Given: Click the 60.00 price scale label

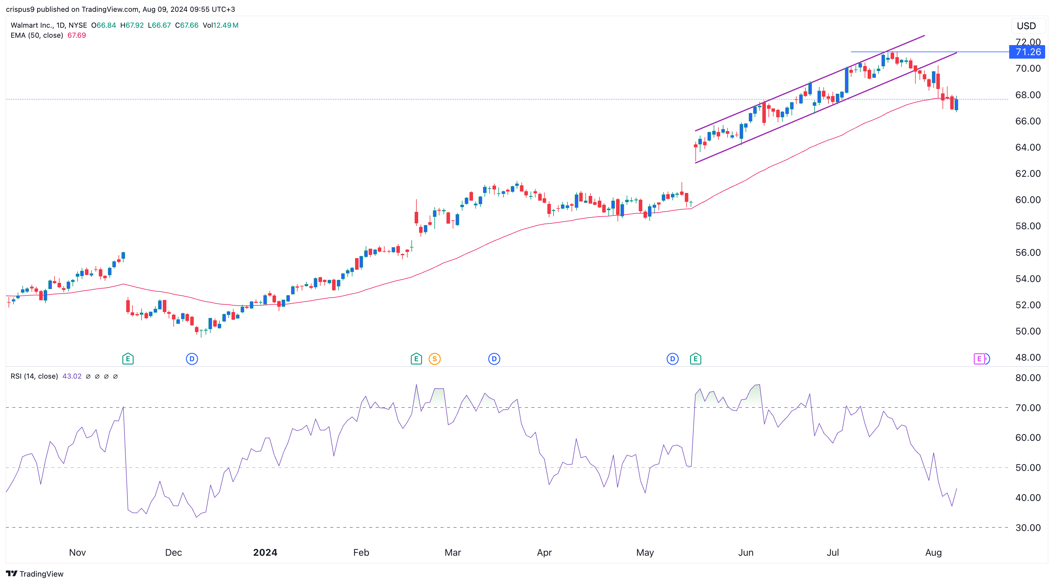Looking at the screenshot, I should click(1028, 200).
